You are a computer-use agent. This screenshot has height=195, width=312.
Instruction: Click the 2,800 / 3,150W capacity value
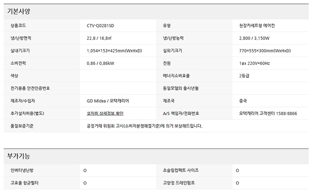click(x=254, y=38)
